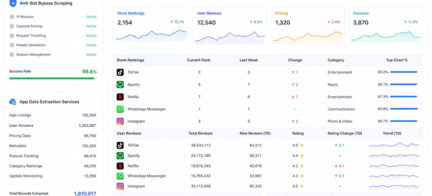
Task: Click Instagram's Photo & Video category cell
Action: coord(340,121)
